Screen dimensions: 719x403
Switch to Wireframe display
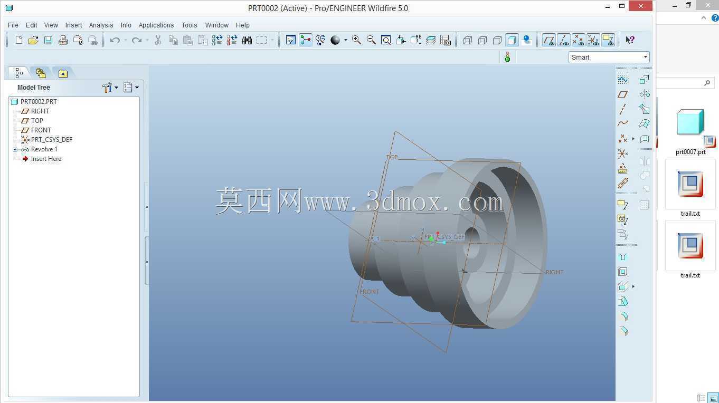click(467, 40)
